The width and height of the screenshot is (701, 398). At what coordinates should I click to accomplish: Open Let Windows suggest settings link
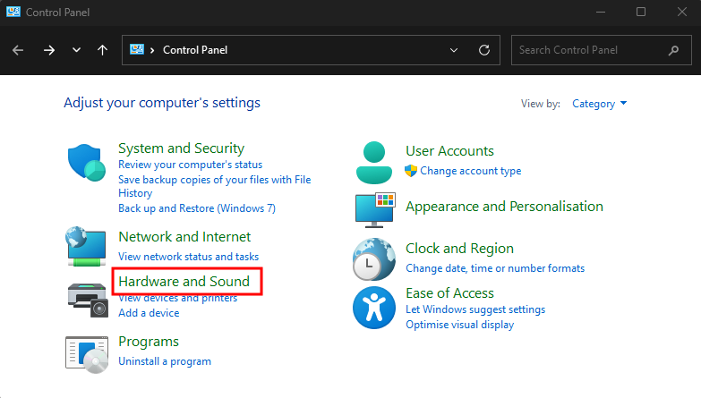(x=474, y=309)
